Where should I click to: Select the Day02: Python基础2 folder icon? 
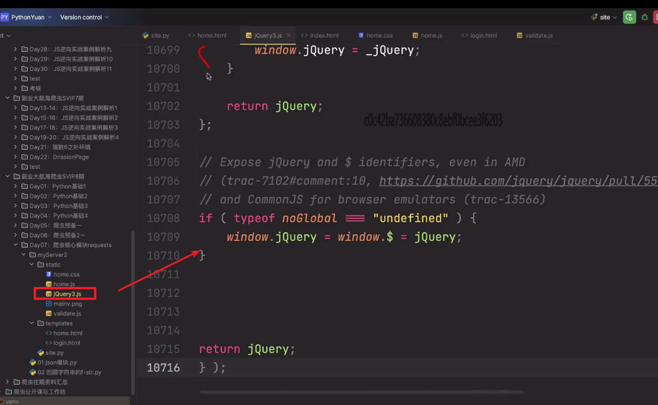24,196
